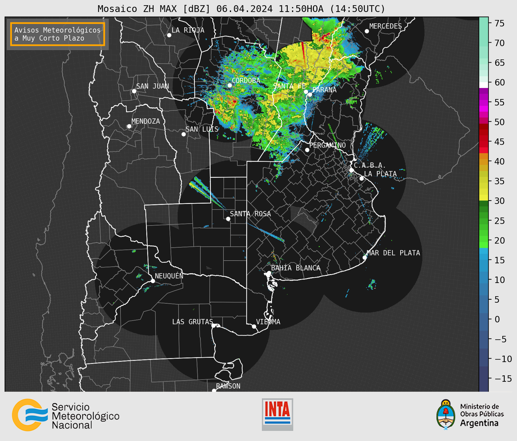517x441 pixels.
Task: Click the INTA logo
Action: 277,414
